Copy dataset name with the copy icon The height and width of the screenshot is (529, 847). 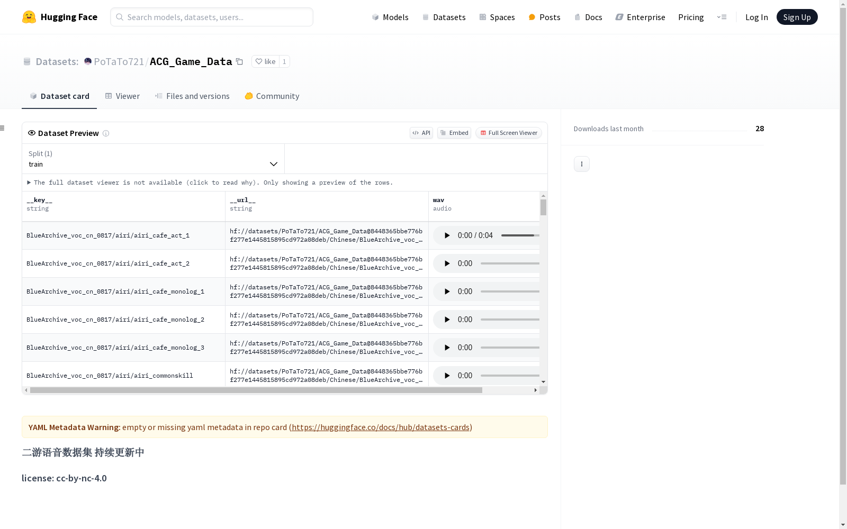[239, 61]
